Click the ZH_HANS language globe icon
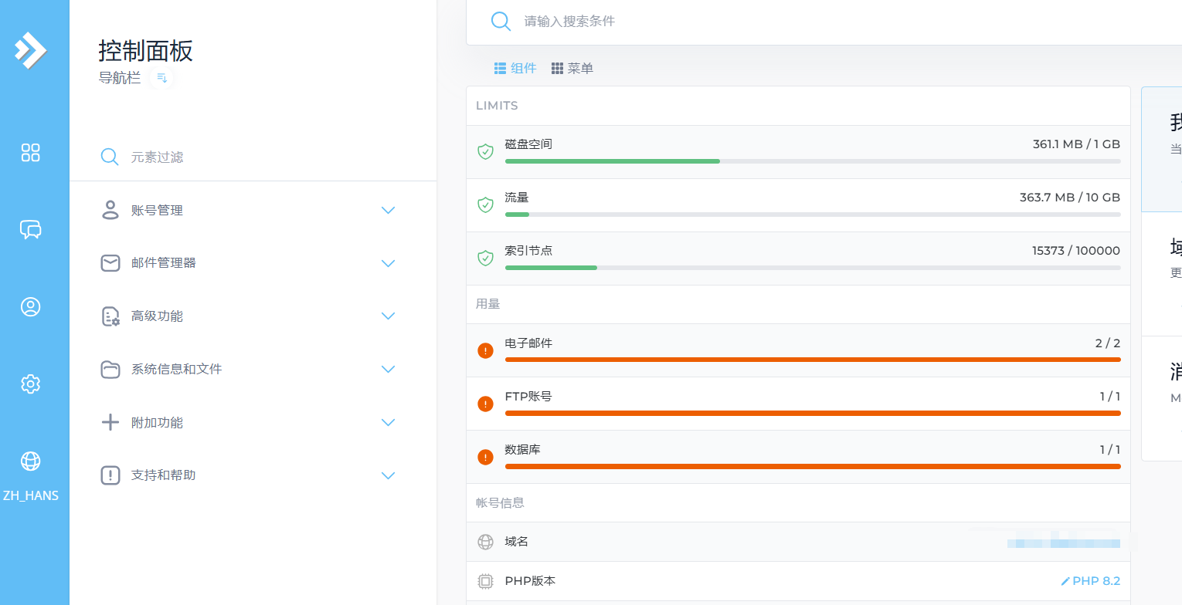The height and width of the screenshot is (605, 1182). pyautogui.click(x=31, y=461)
